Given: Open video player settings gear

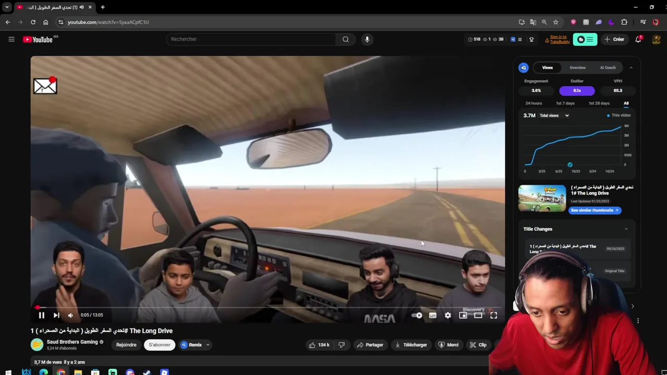Looking at the screenshot, I should pyautogui.click(x=448, y=315).
